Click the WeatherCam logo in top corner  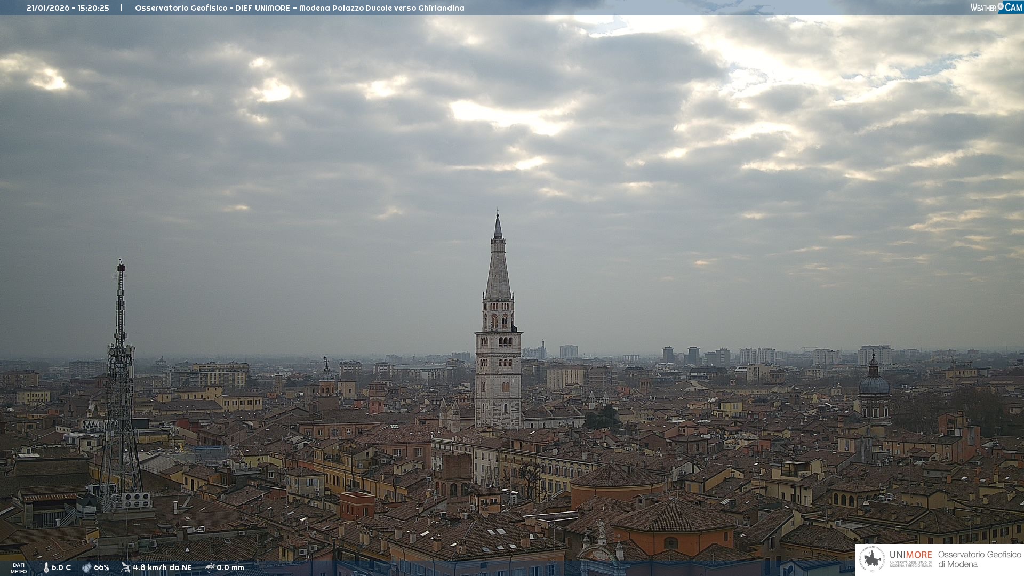(996, 7)
